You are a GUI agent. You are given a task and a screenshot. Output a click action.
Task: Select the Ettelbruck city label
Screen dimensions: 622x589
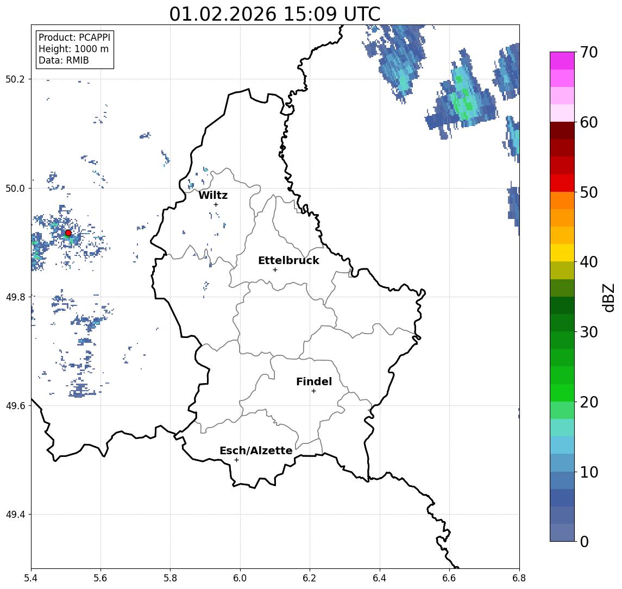[x=288, y=260]
